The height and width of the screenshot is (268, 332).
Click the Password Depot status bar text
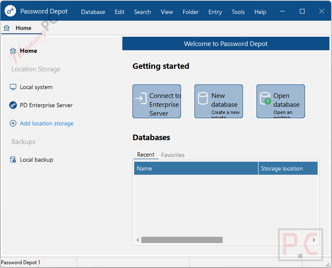(x=21, y=263)
